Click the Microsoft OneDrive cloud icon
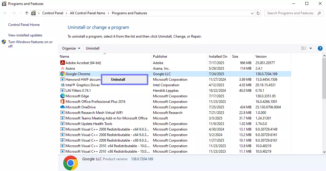Image resolution: width=326 pixels, height=171 pixels. click(x=62, y=107)
